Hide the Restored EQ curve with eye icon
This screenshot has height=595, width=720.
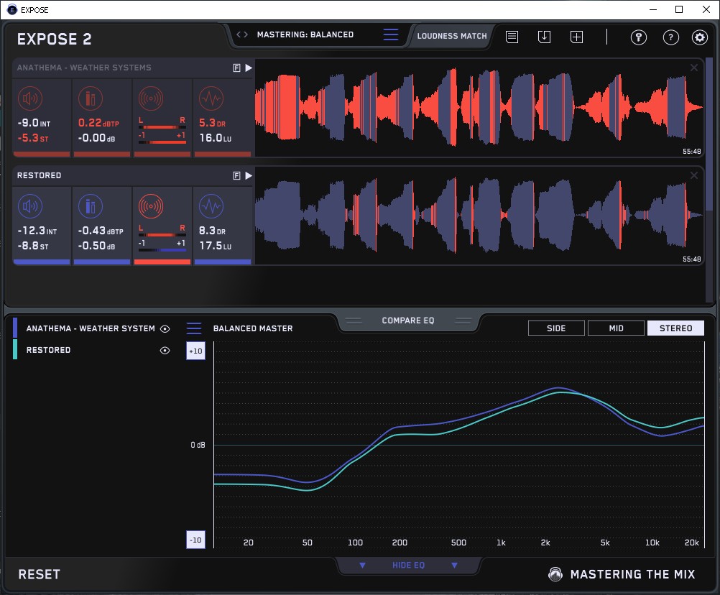(x=165, y=350)
